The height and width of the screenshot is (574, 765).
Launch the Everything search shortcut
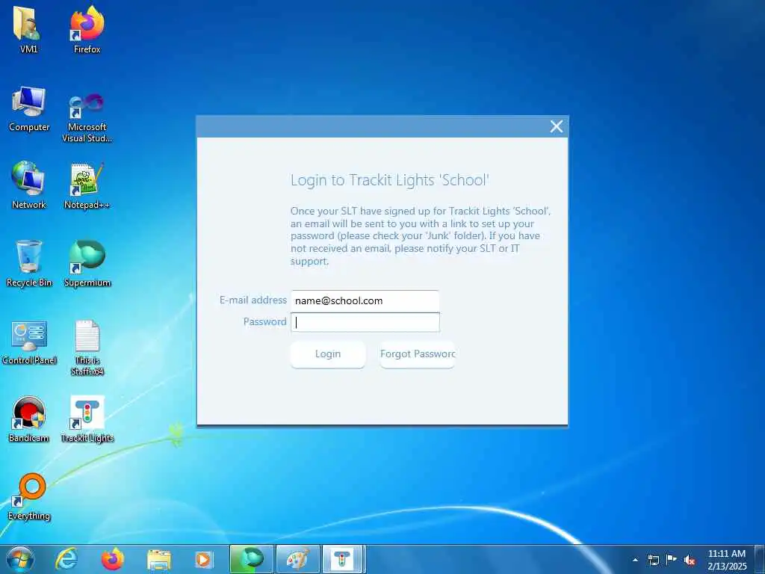point(29,497)
